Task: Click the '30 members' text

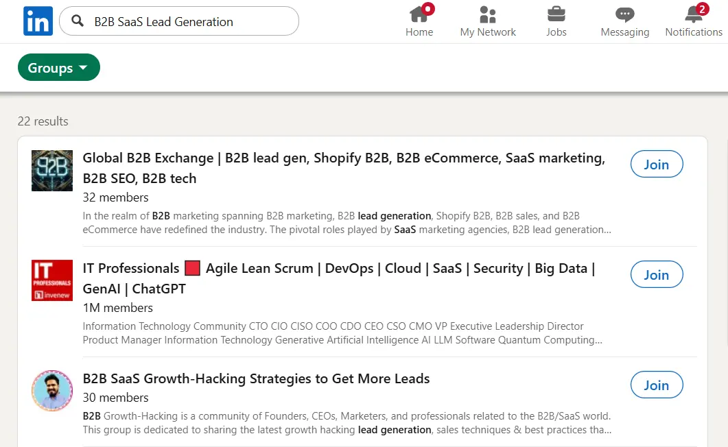Action: tap(115, 398)
